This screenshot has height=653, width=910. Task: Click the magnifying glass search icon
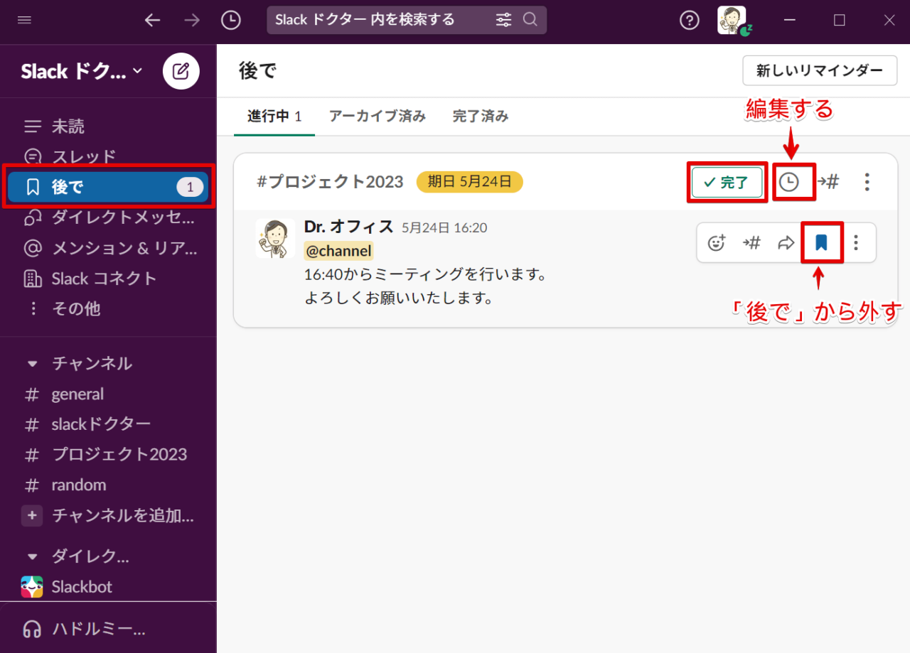530,20
